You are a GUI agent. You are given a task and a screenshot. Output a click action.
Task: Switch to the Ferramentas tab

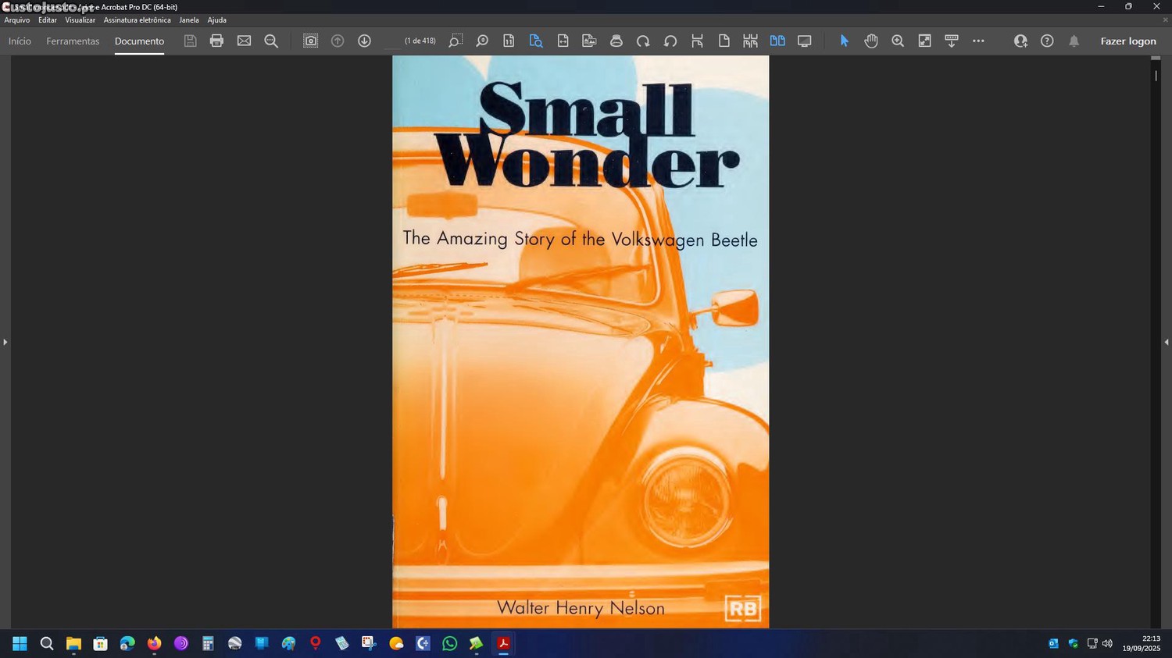click(x=73, y=41)
